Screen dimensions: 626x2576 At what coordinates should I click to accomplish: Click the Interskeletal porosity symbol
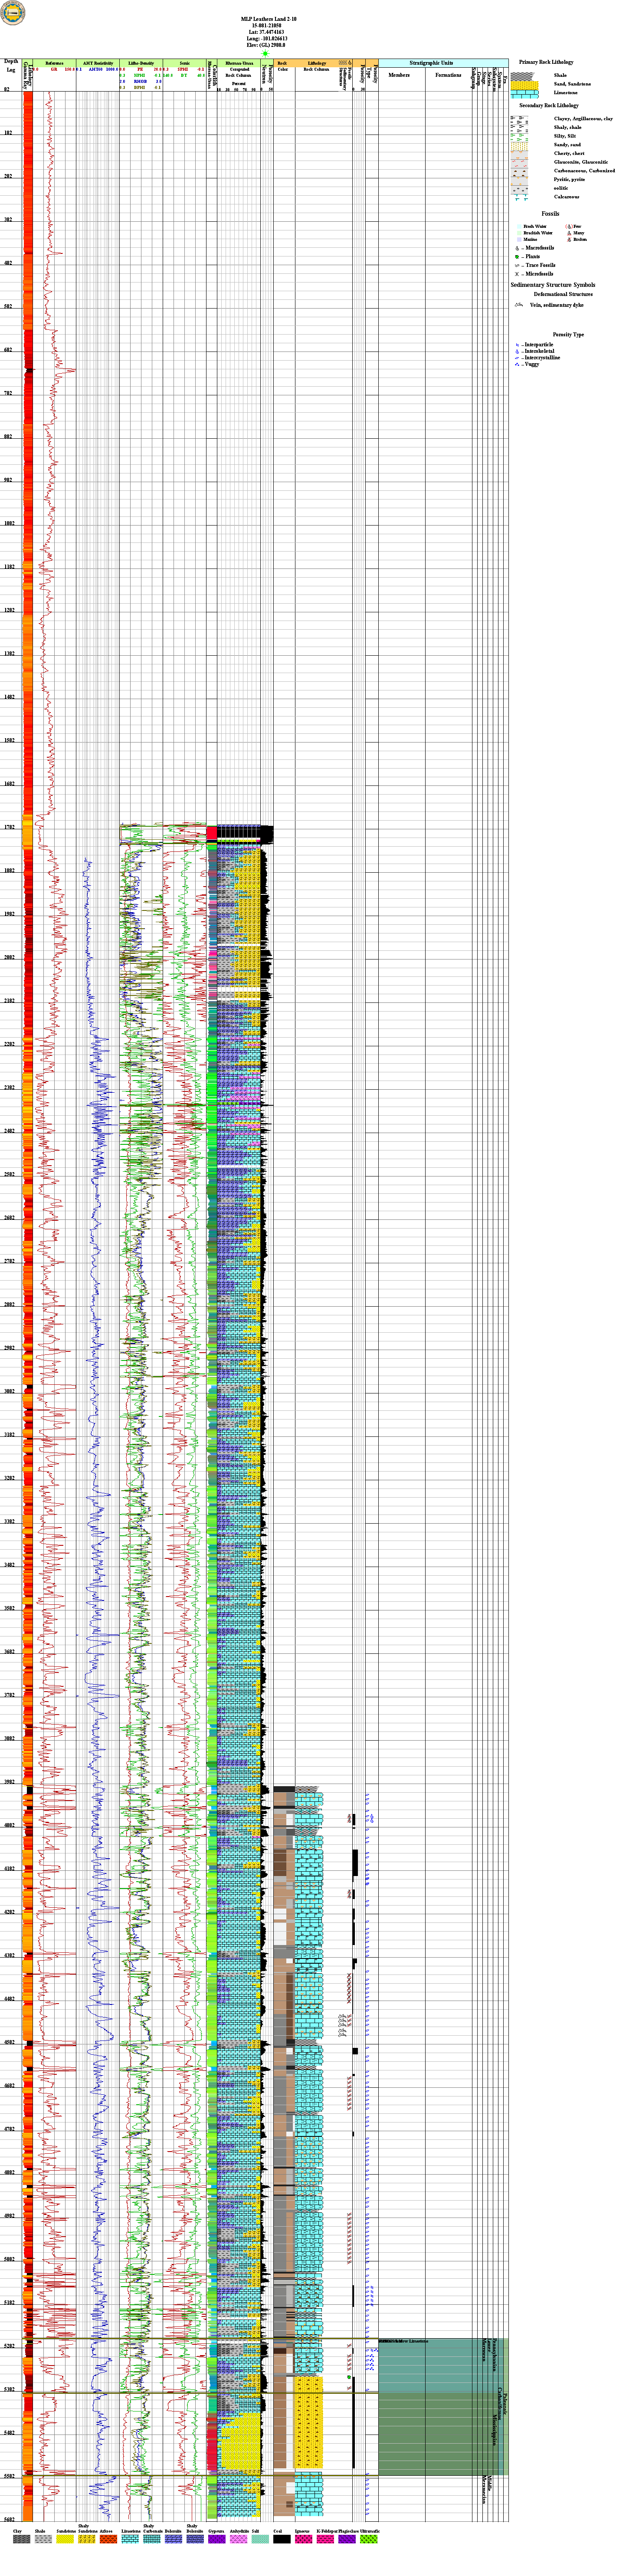coord(518,351)
